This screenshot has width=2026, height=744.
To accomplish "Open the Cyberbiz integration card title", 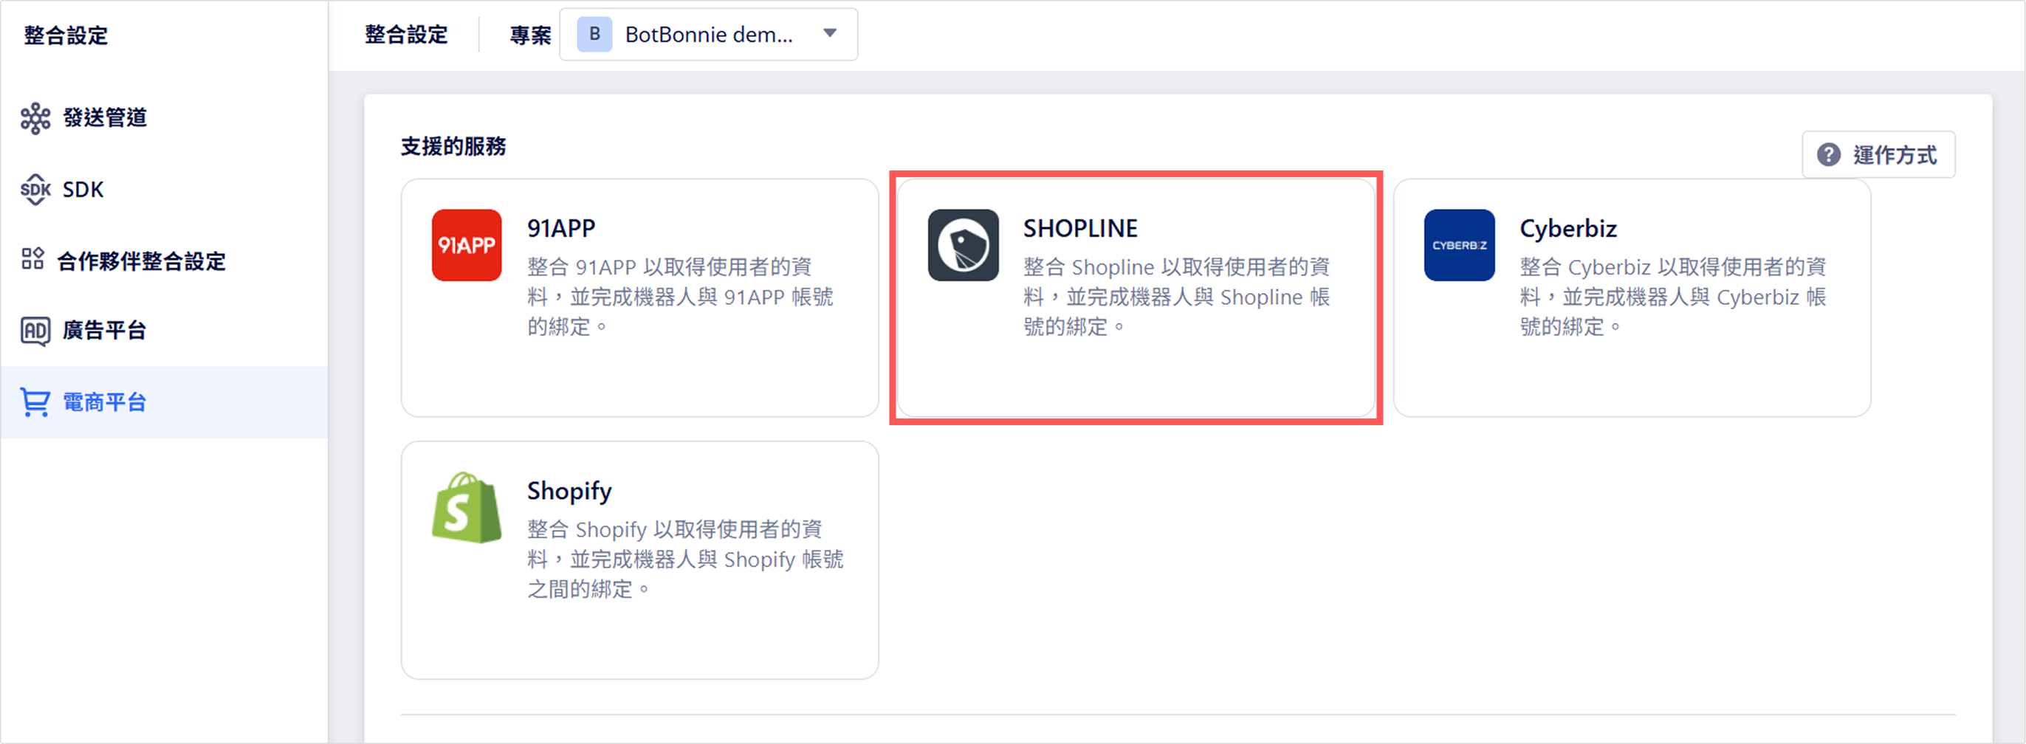I will click(x=1567, y=228).
